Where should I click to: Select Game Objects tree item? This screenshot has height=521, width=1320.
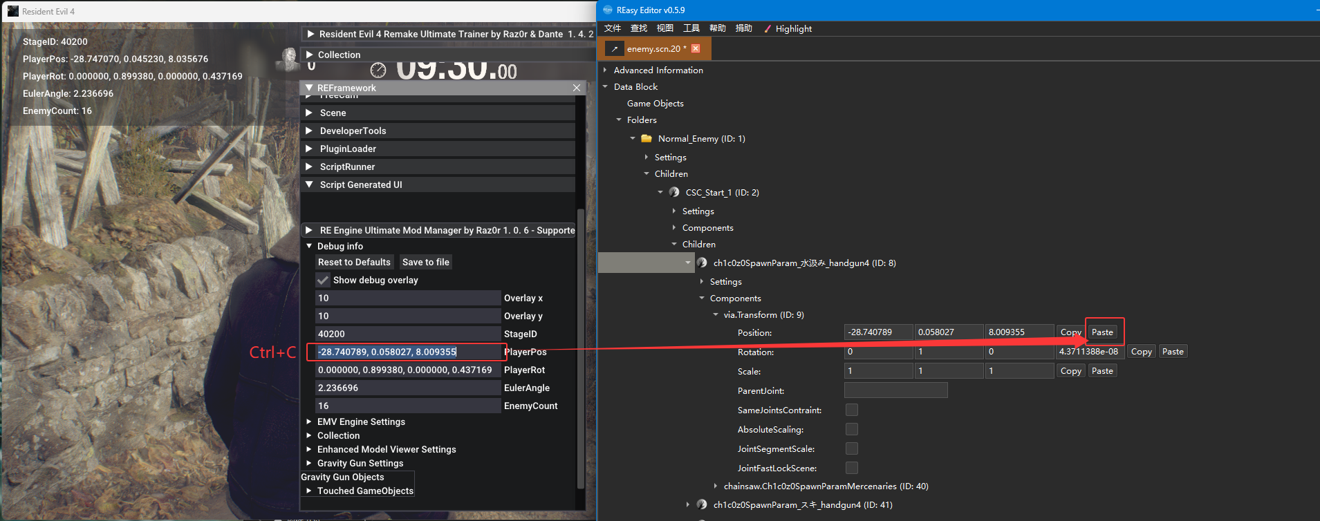pyautogui.click(x=656, y=103)
